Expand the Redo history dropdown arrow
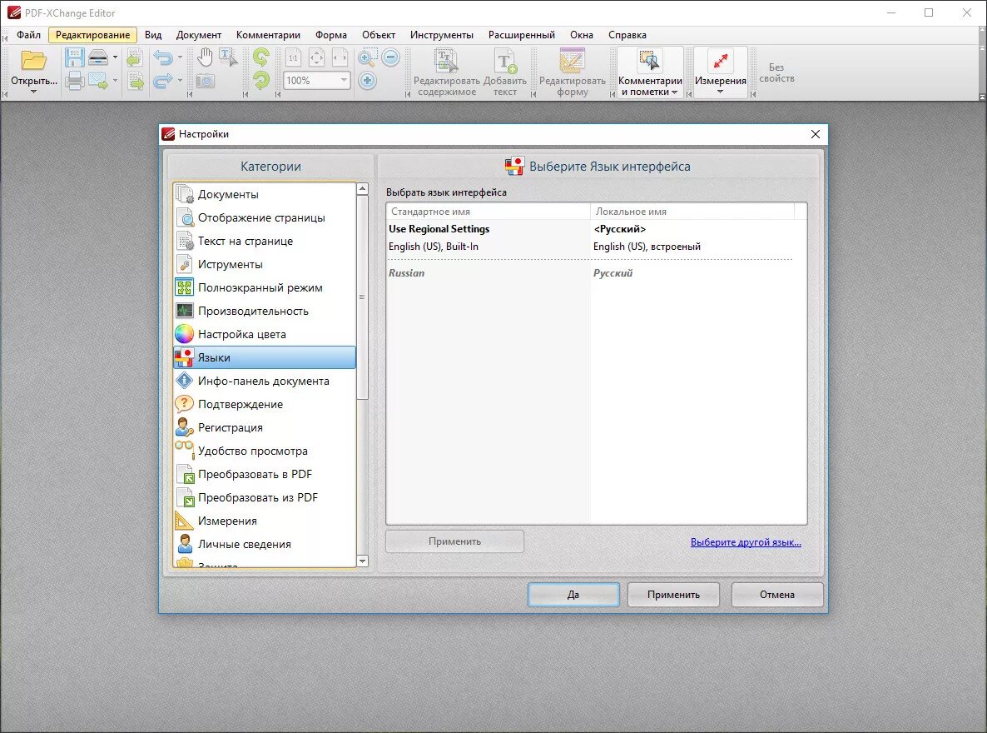Image resolution: width=987 pixels, height=733 pixels. point(180,81)
